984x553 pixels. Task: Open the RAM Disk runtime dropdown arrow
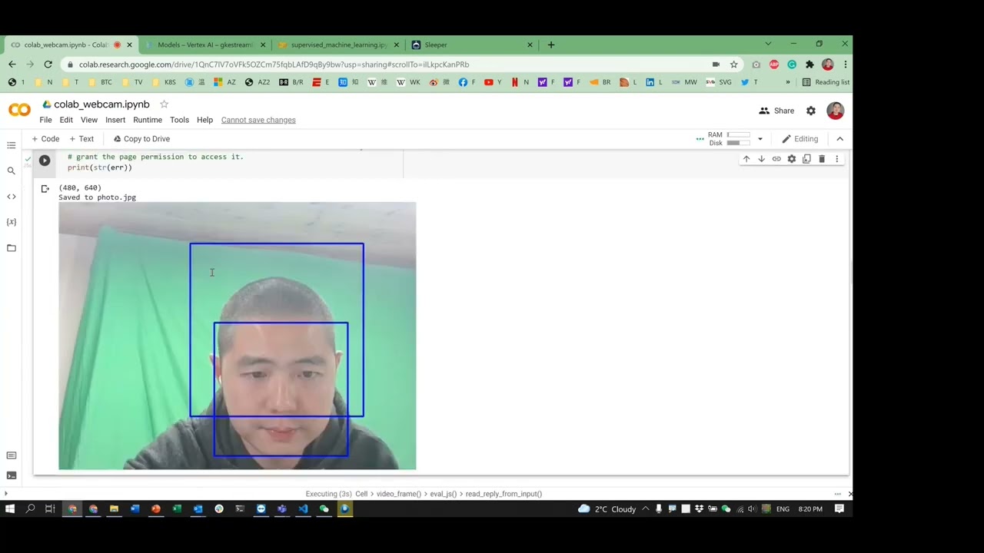click(x=760, y=139)
